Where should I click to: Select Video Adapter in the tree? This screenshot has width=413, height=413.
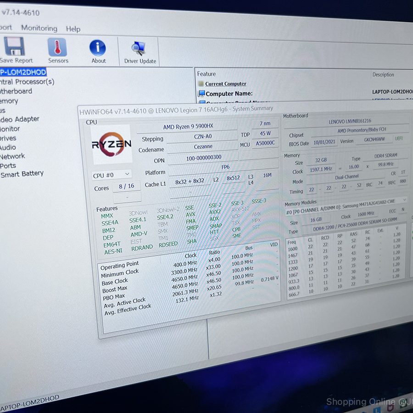19,119
